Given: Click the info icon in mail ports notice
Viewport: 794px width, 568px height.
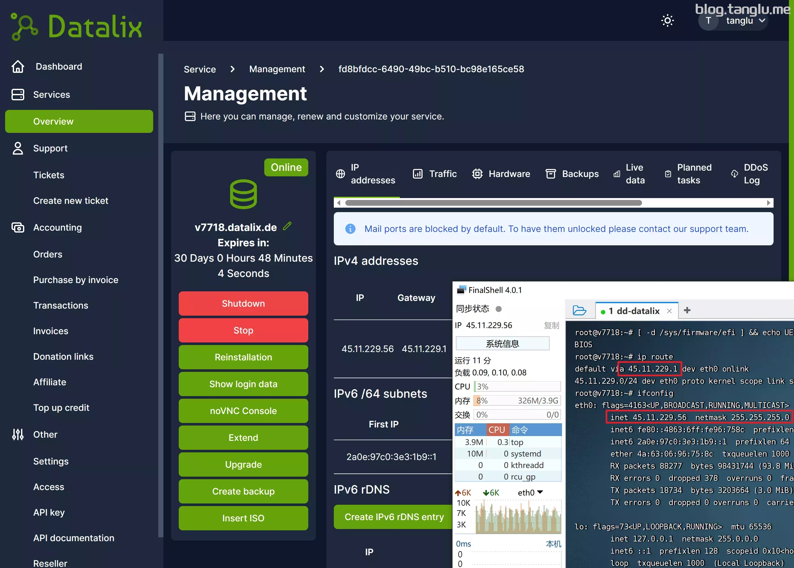Looking at the screenshot, I should [350, 229].
